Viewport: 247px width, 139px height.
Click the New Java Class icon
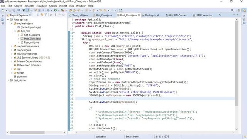pyautogui.click(x=74, y=10)
